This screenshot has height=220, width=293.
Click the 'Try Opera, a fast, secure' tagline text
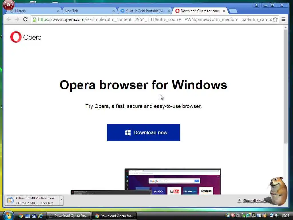[144, 106]
